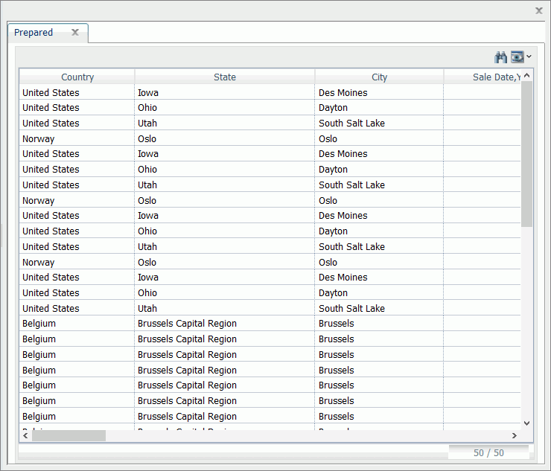Select first Oslo cell in State column
Screen dimensions: 551x471
click(x=225, y=138)
